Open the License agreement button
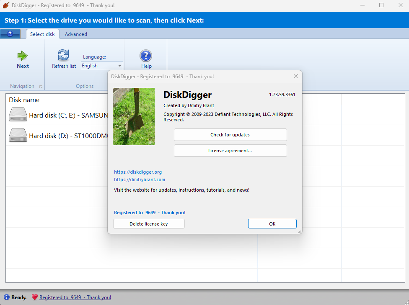 click(x=230, y=151)
